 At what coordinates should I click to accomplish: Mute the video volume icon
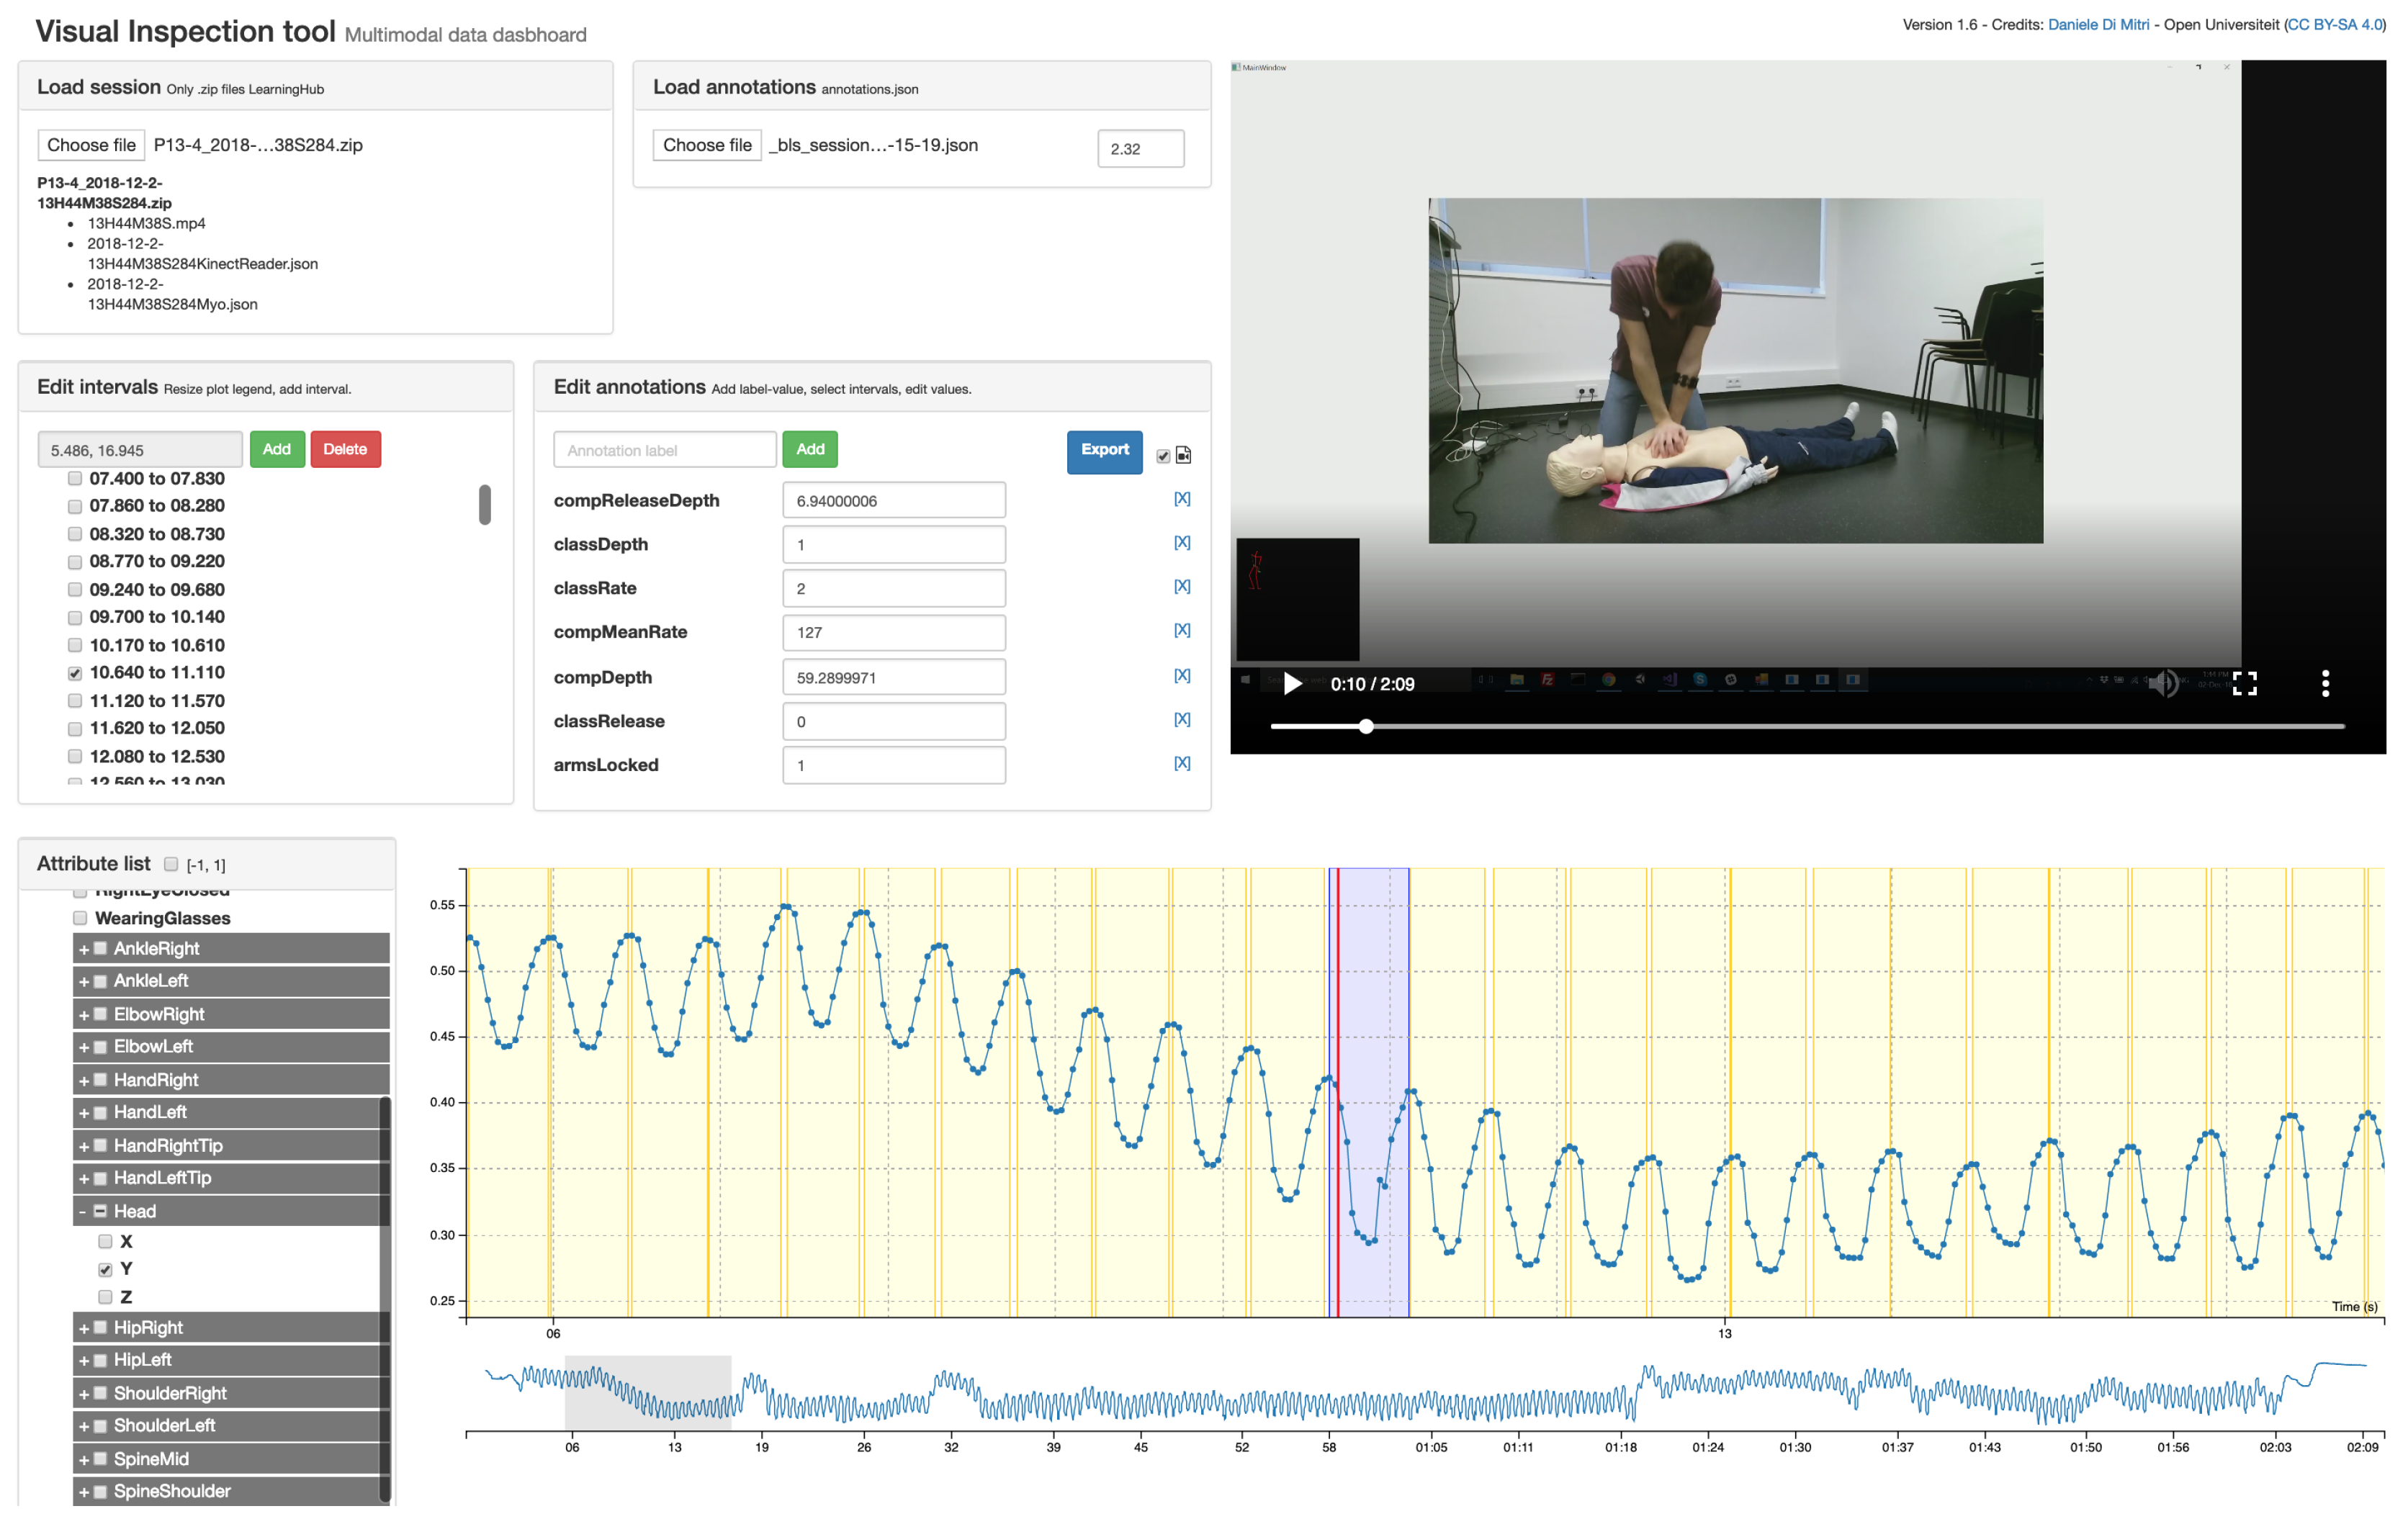point(2161,684)
